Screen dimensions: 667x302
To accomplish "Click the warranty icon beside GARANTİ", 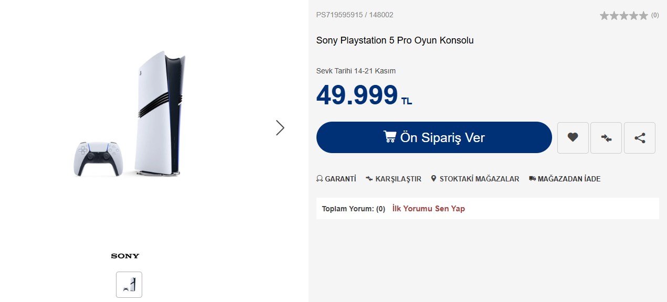I will coord(320,179).
